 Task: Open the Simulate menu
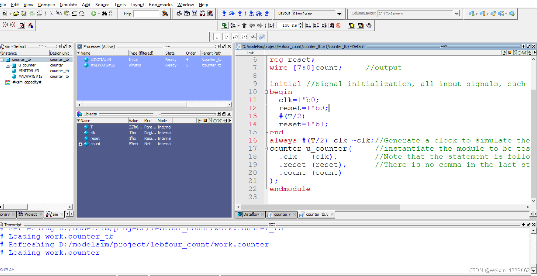pos(68,5)
